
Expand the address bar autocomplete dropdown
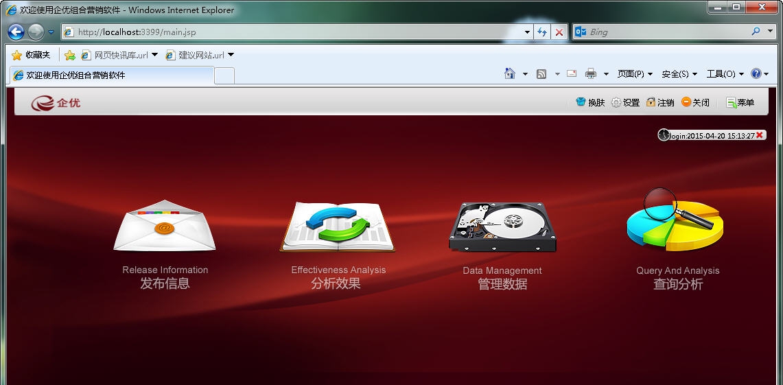pyautogui.click(x=527, y=32)
